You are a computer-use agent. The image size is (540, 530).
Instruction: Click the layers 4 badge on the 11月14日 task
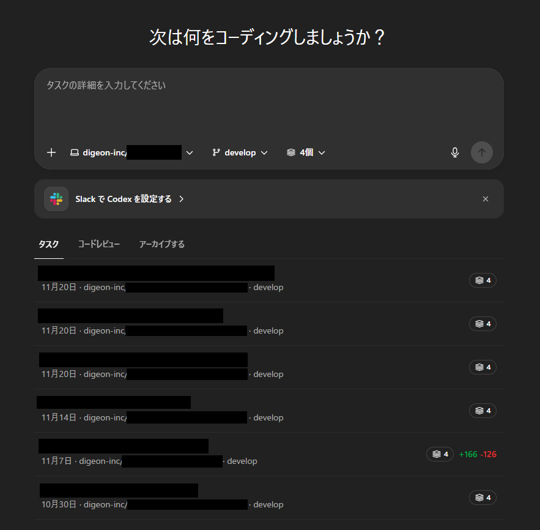[x=483, y=411]
